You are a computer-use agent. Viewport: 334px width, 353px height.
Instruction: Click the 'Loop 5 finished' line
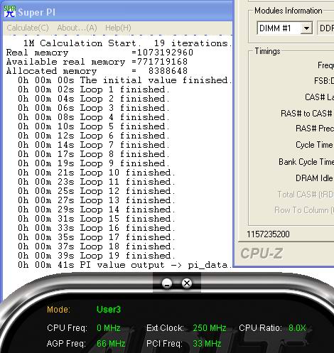point(94,126)
